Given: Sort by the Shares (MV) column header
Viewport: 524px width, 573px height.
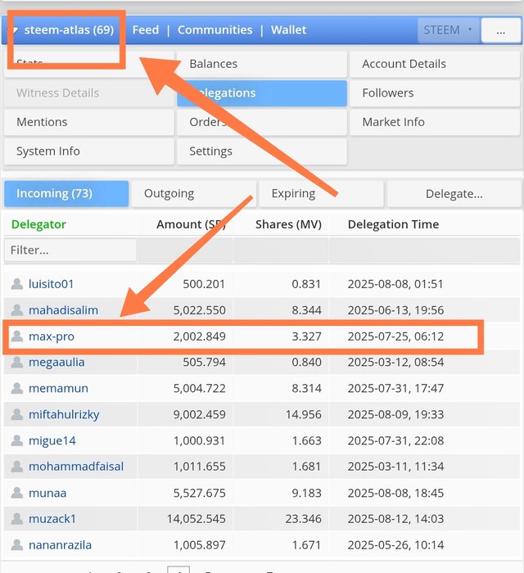Looking at the screenshot, I should 288,224.
